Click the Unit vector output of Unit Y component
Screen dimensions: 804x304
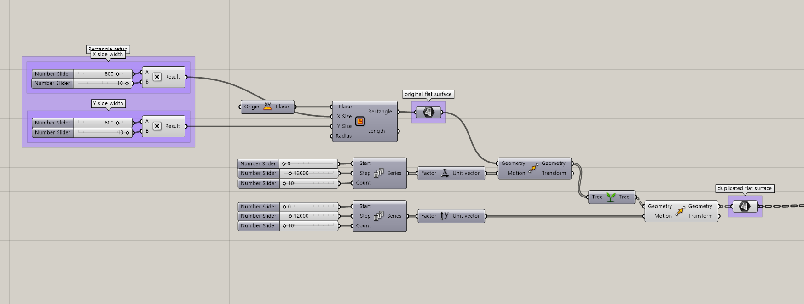tap(466, 216)
